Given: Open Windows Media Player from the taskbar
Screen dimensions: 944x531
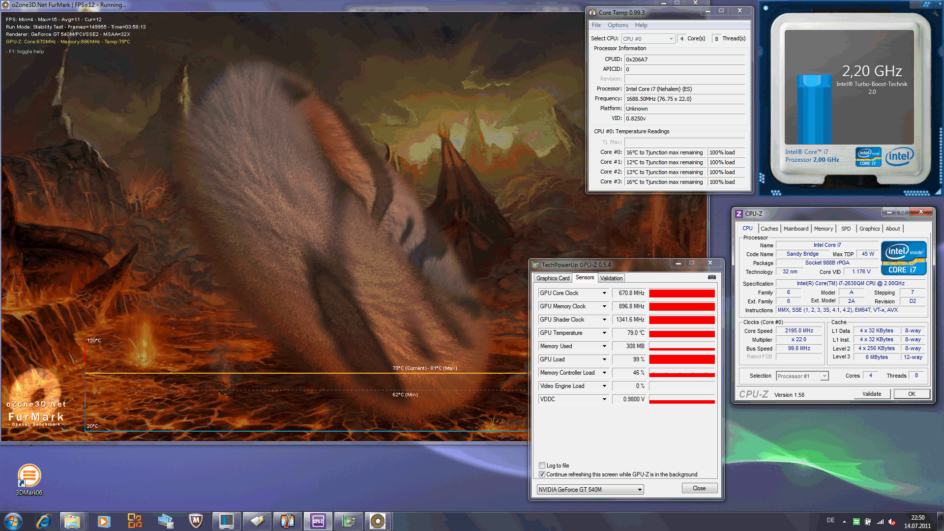Looking at the screenshot, I should (103, 521).
